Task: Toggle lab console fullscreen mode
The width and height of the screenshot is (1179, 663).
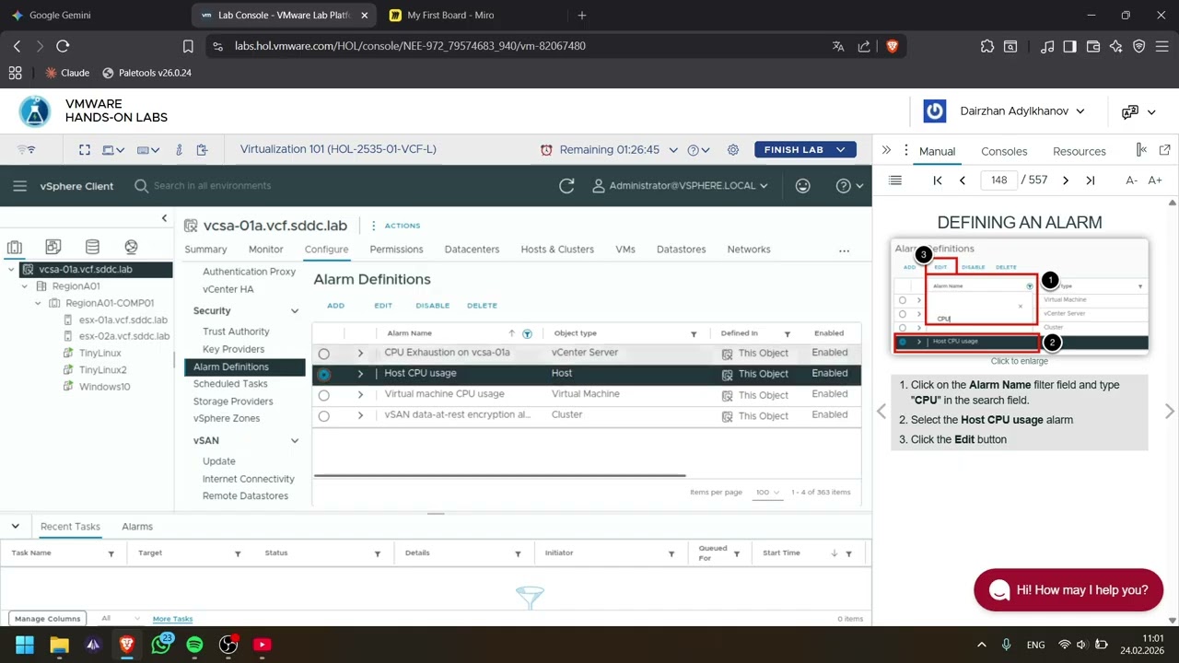Action: [85, 149]
